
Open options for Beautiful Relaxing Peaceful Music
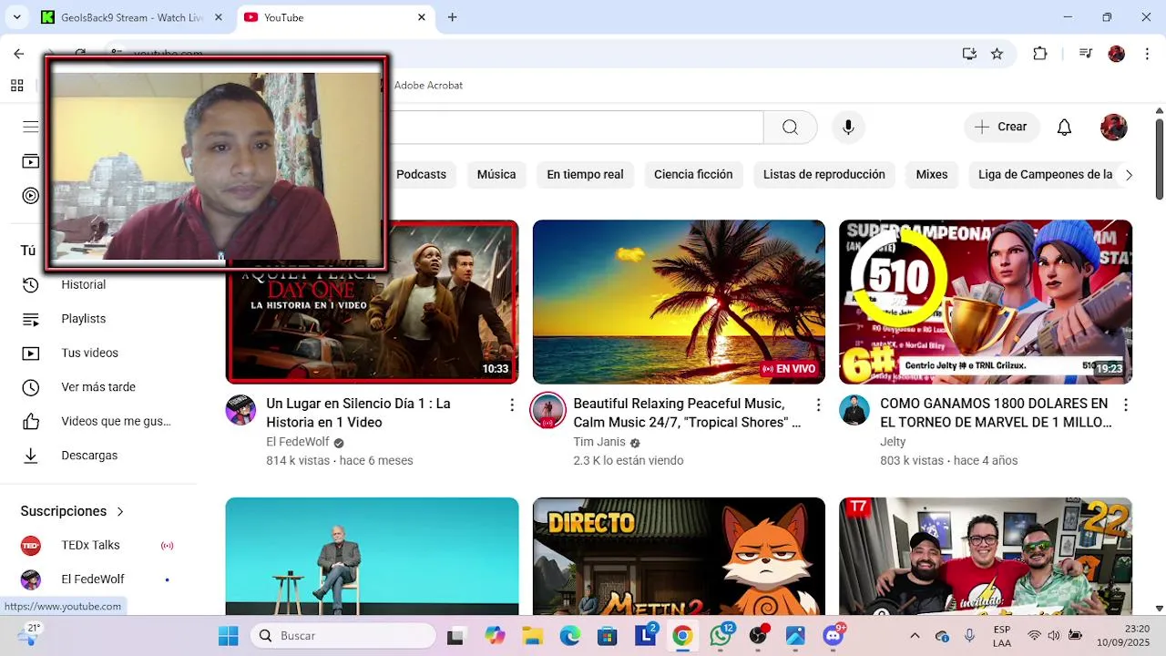818,405
